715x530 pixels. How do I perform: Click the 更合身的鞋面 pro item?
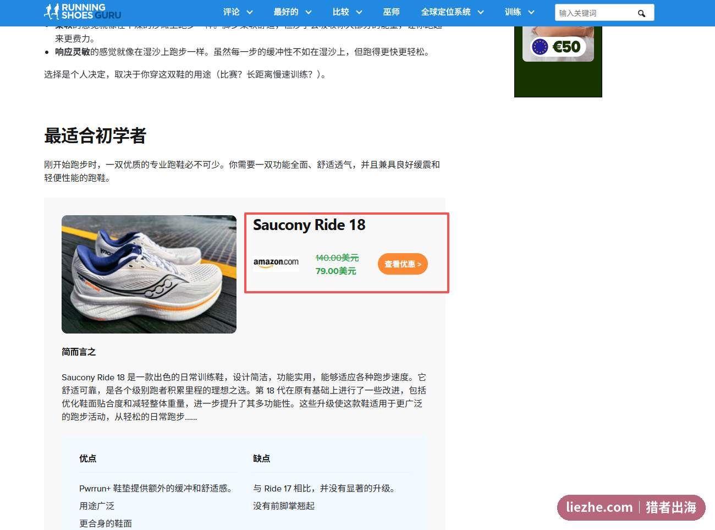point(106,523)
